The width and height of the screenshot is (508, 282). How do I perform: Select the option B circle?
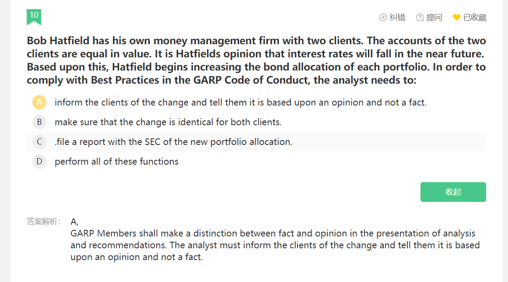[39, 122]
